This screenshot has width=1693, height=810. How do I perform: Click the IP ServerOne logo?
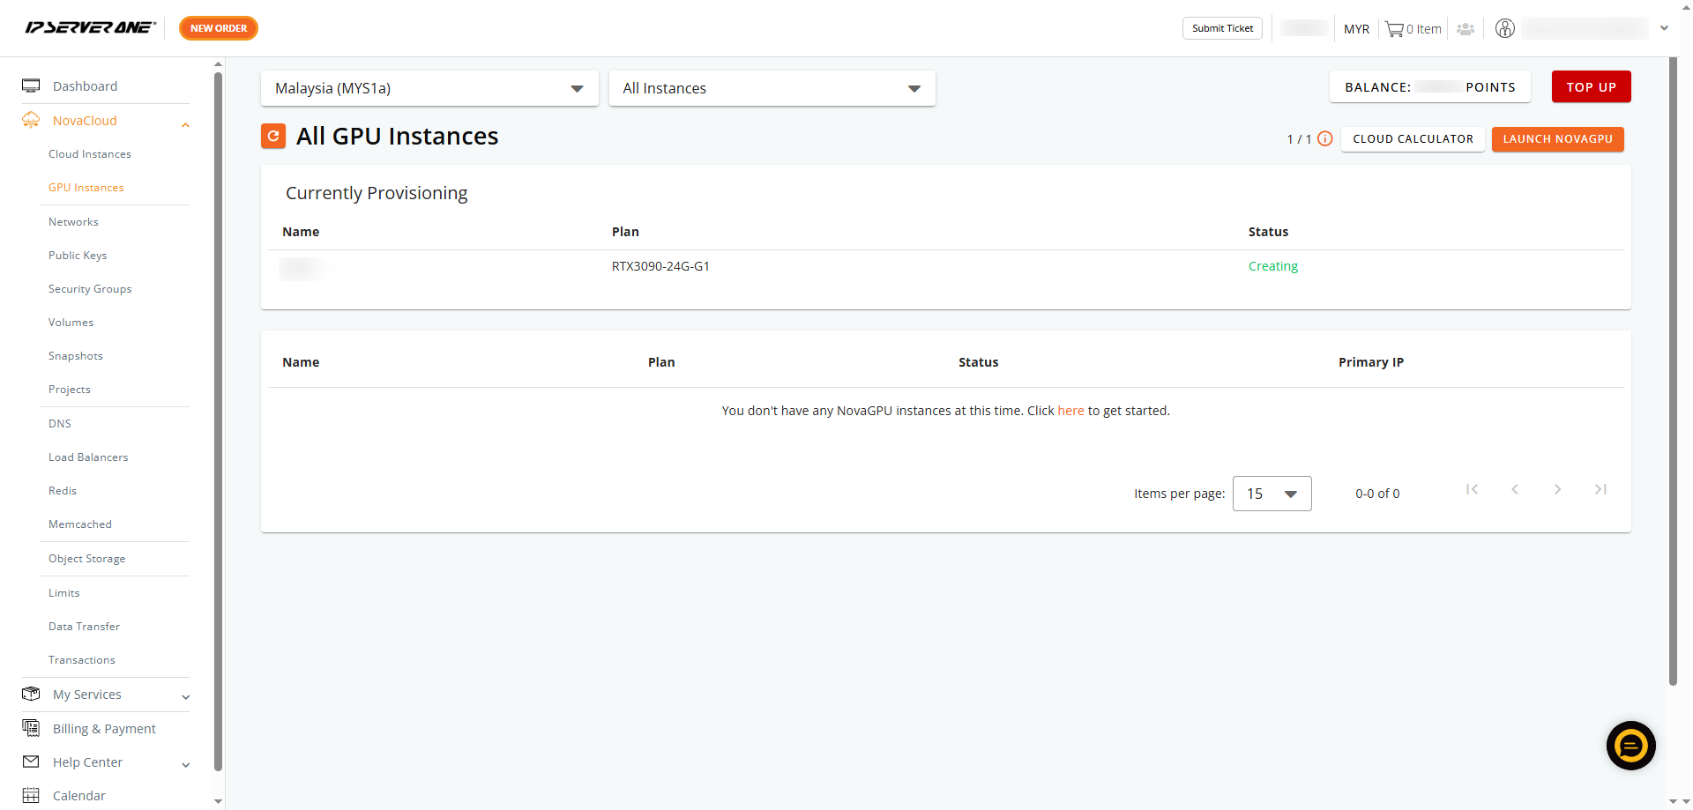[91, 27]
